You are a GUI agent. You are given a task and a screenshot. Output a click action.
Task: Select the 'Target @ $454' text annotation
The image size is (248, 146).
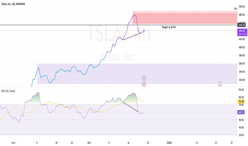click(169, 27)
